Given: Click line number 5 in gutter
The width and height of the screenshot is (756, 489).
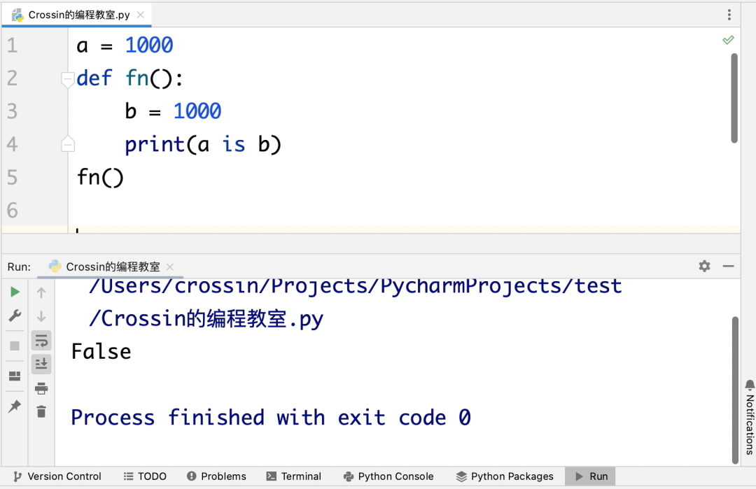Looking at the screenshot, I should point(13,177).
